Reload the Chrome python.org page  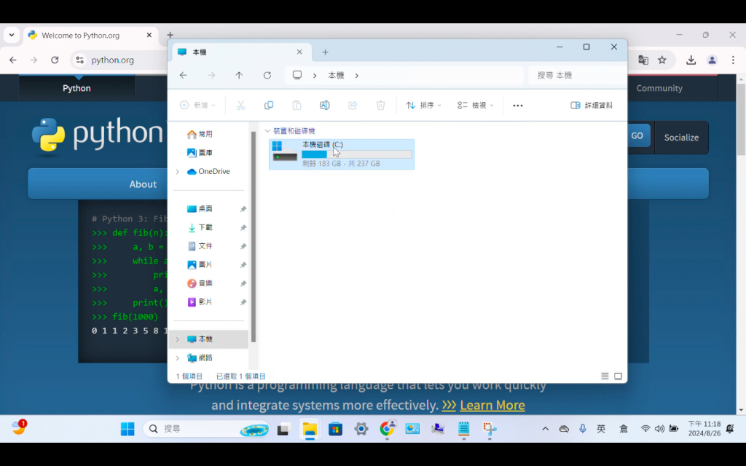(55, 60)
